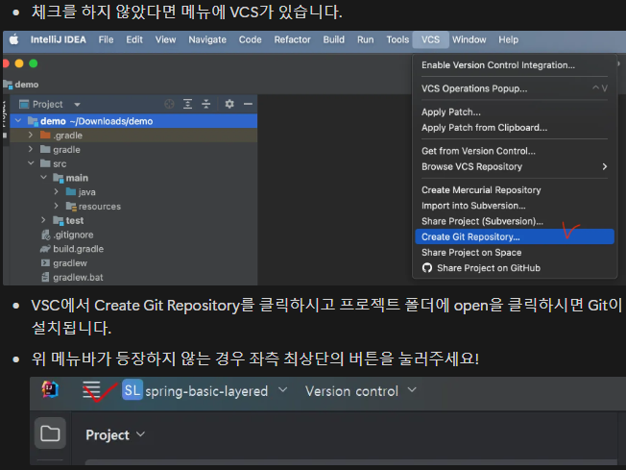Click the VCS menu in menu bar
Viewport: 626px width, 470px height.
tap(430, 39)
